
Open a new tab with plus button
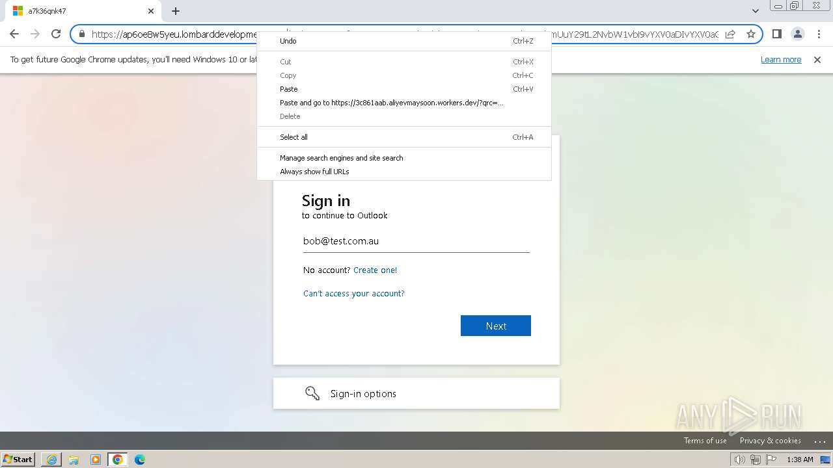(176, 11)
